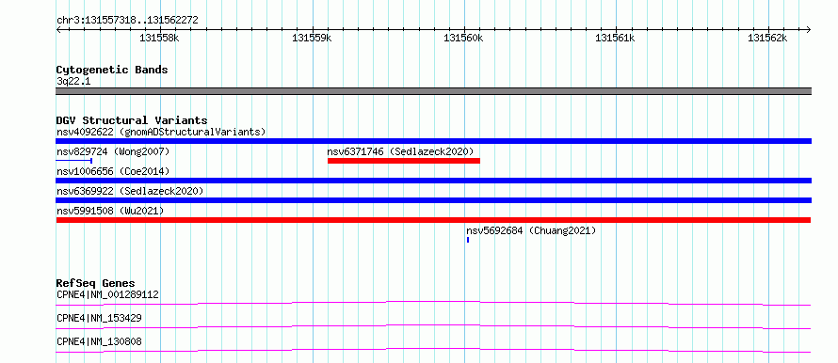Open the RefSeq Genes track title
The width and height of the screenshot is (838, 363).
(x=96, y=283)
